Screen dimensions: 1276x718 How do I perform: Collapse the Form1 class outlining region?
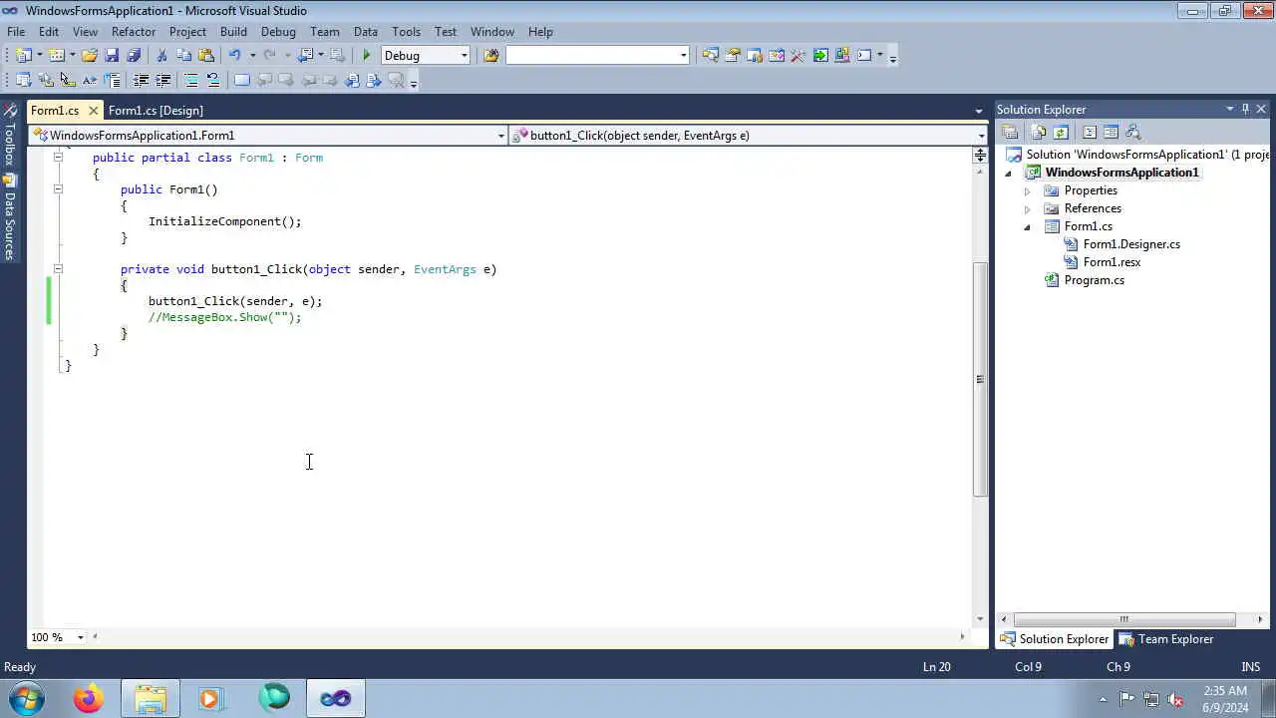click(x=58, y=157)
